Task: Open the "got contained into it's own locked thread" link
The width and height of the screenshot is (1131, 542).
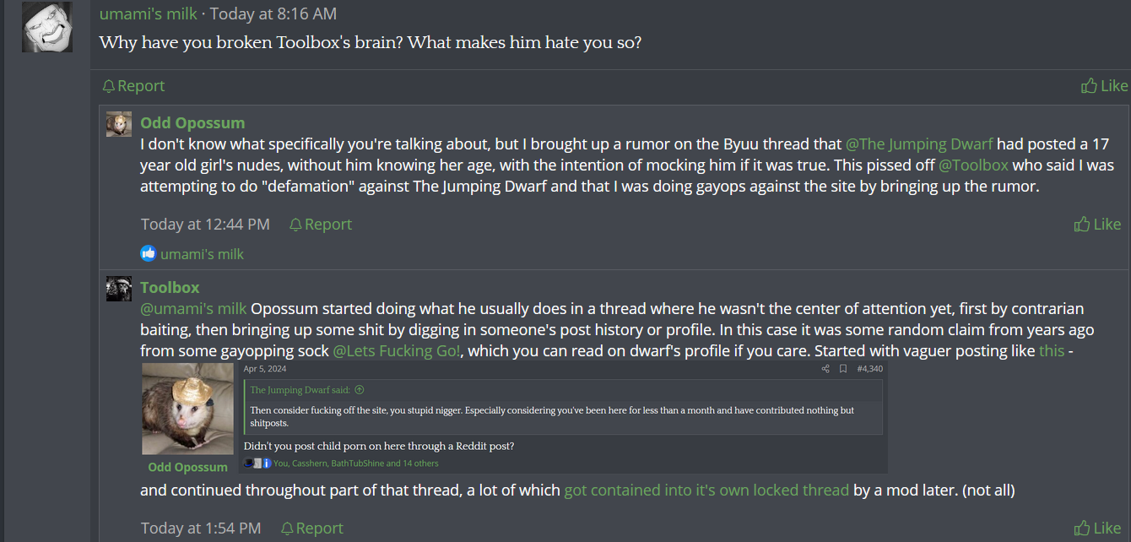Action: (x=706, y=491)
